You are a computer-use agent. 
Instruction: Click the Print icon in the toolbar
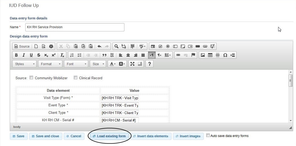(x=51, y=46)
